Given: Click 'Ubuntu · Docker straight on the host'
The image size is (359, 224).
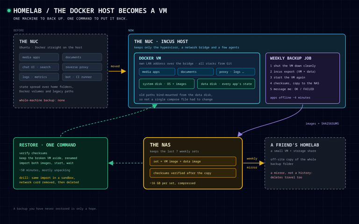Looking at the screenshot, I should pyautogui.click(x=50, y=47).
